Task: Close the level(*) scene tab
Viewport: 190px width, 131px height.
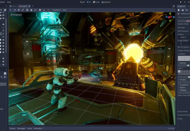Action: [29, 6]
